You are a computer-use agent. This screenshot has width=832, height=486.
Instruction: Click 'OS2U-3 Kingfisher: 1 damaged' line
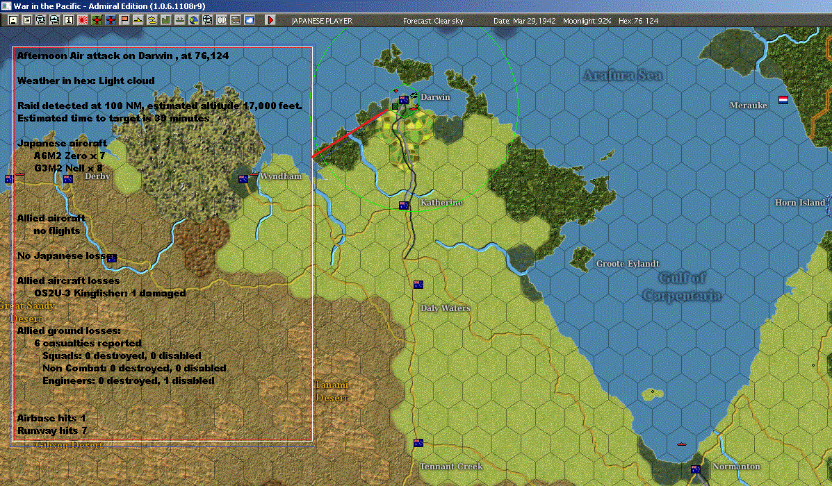tap(110, 293)
